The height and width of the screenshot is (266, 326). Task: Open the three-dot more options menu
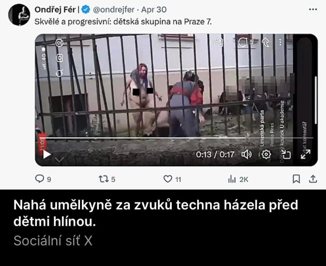(313, 9)
